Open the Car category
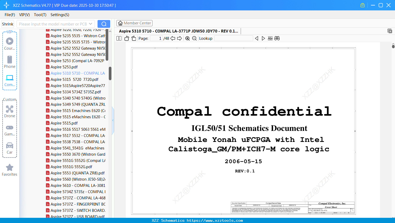 [x=10, y=148]
